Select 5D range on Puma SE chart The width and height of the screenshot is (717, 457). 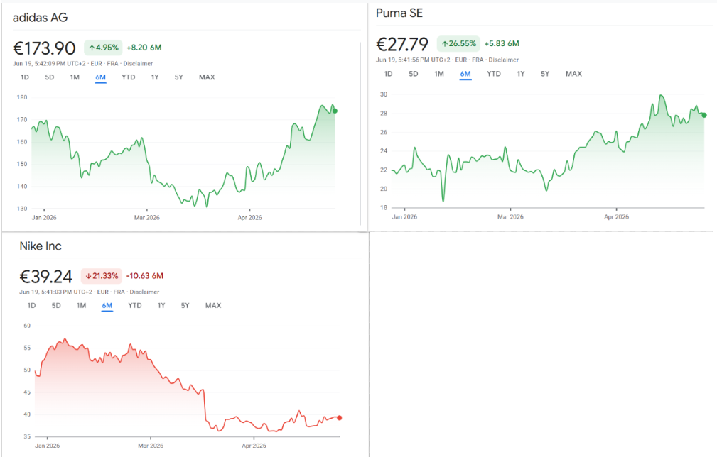pos(414,74)
